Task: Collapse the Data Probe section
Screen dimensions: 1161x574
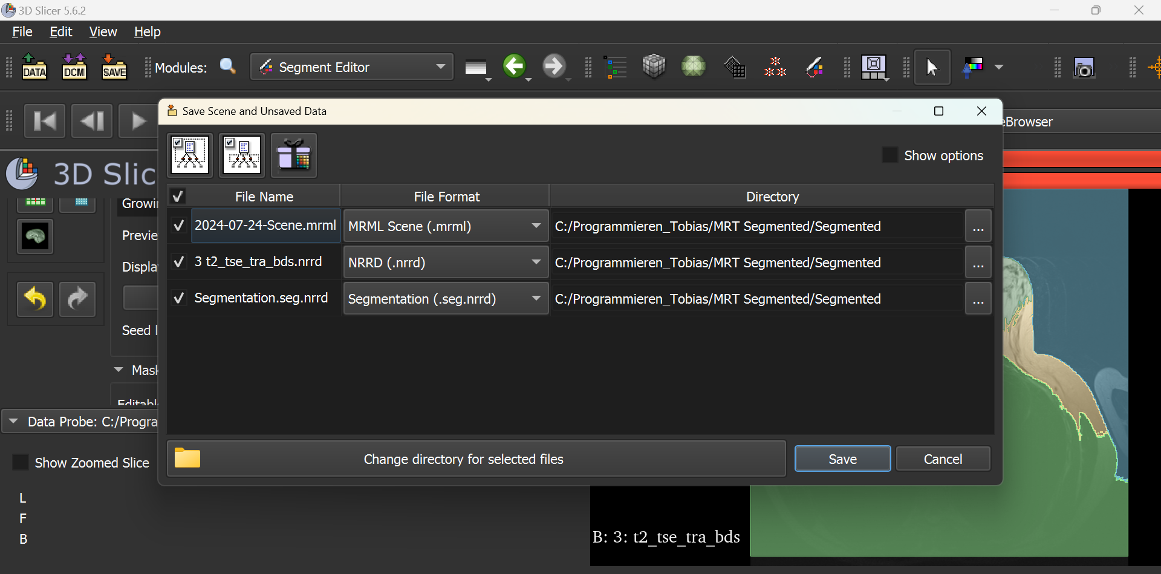Action: coord(13,422)
